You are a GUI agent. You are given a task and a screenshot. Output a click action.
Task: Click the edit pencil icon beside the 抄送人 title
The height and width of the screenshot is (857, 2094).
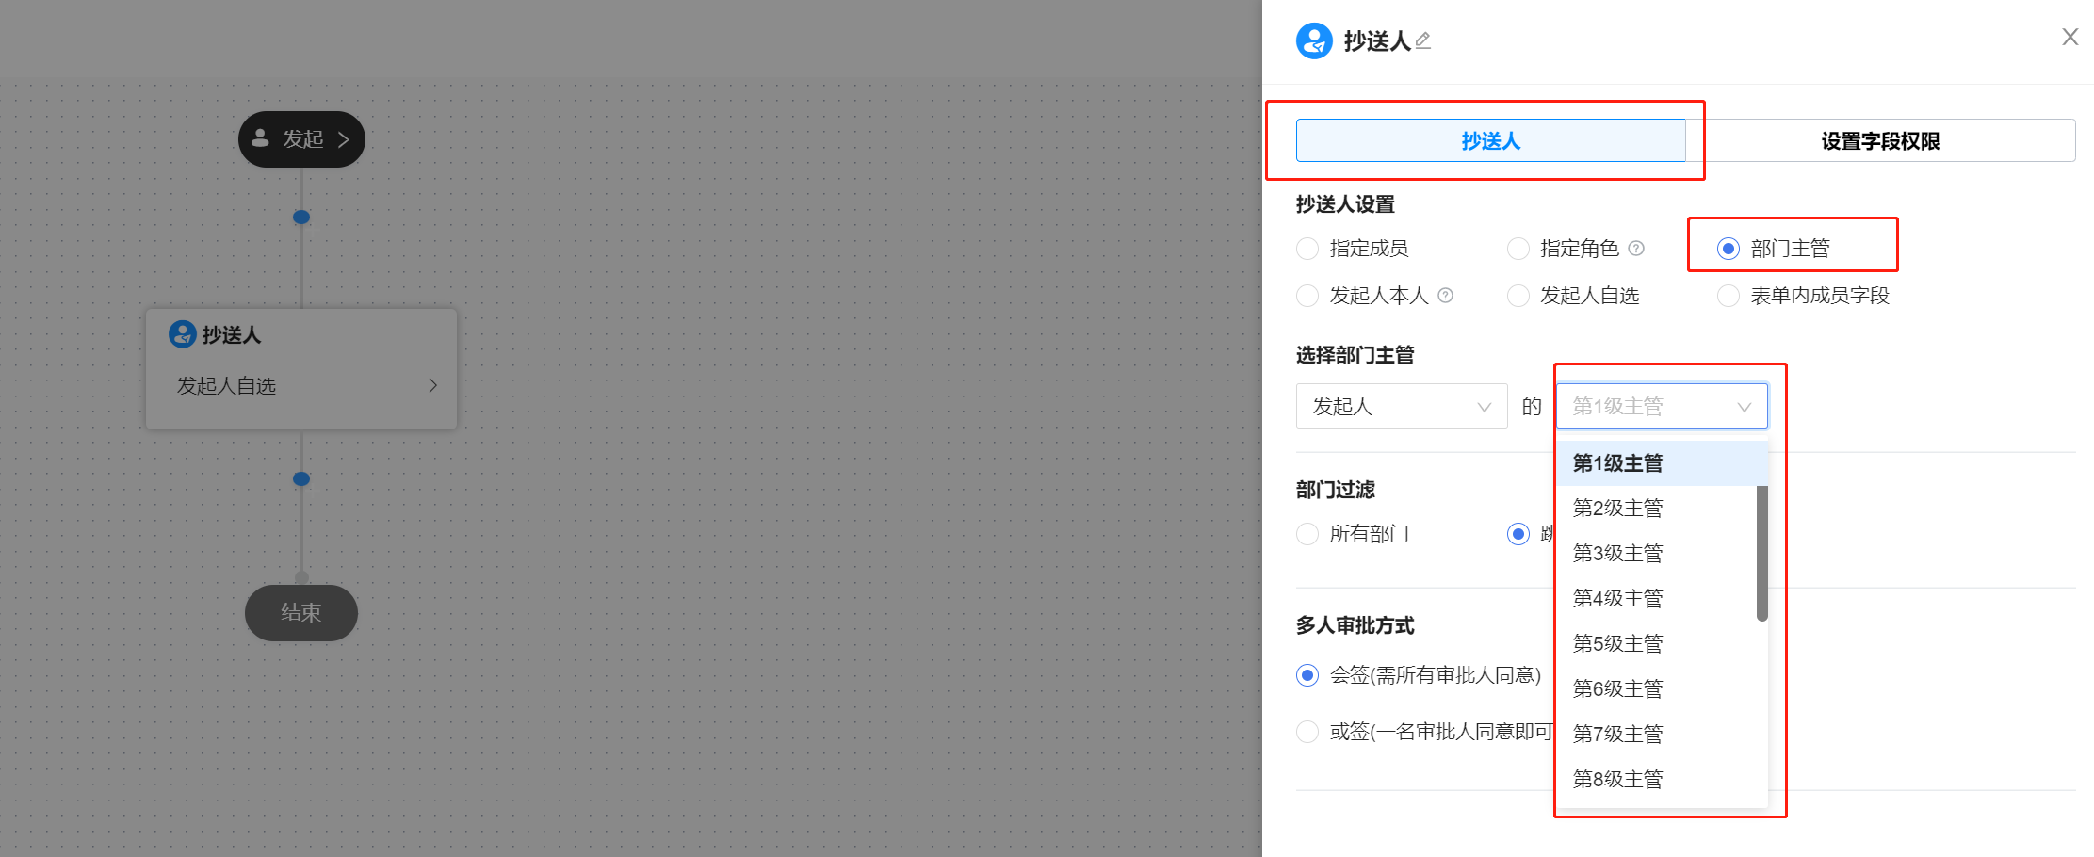[1422, 40]
